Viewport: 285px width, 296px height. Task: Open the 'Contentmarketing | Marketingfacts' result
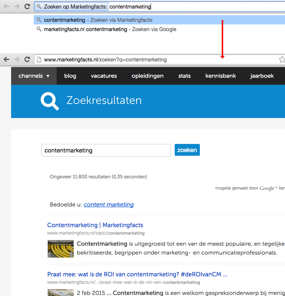pos(95,225)
